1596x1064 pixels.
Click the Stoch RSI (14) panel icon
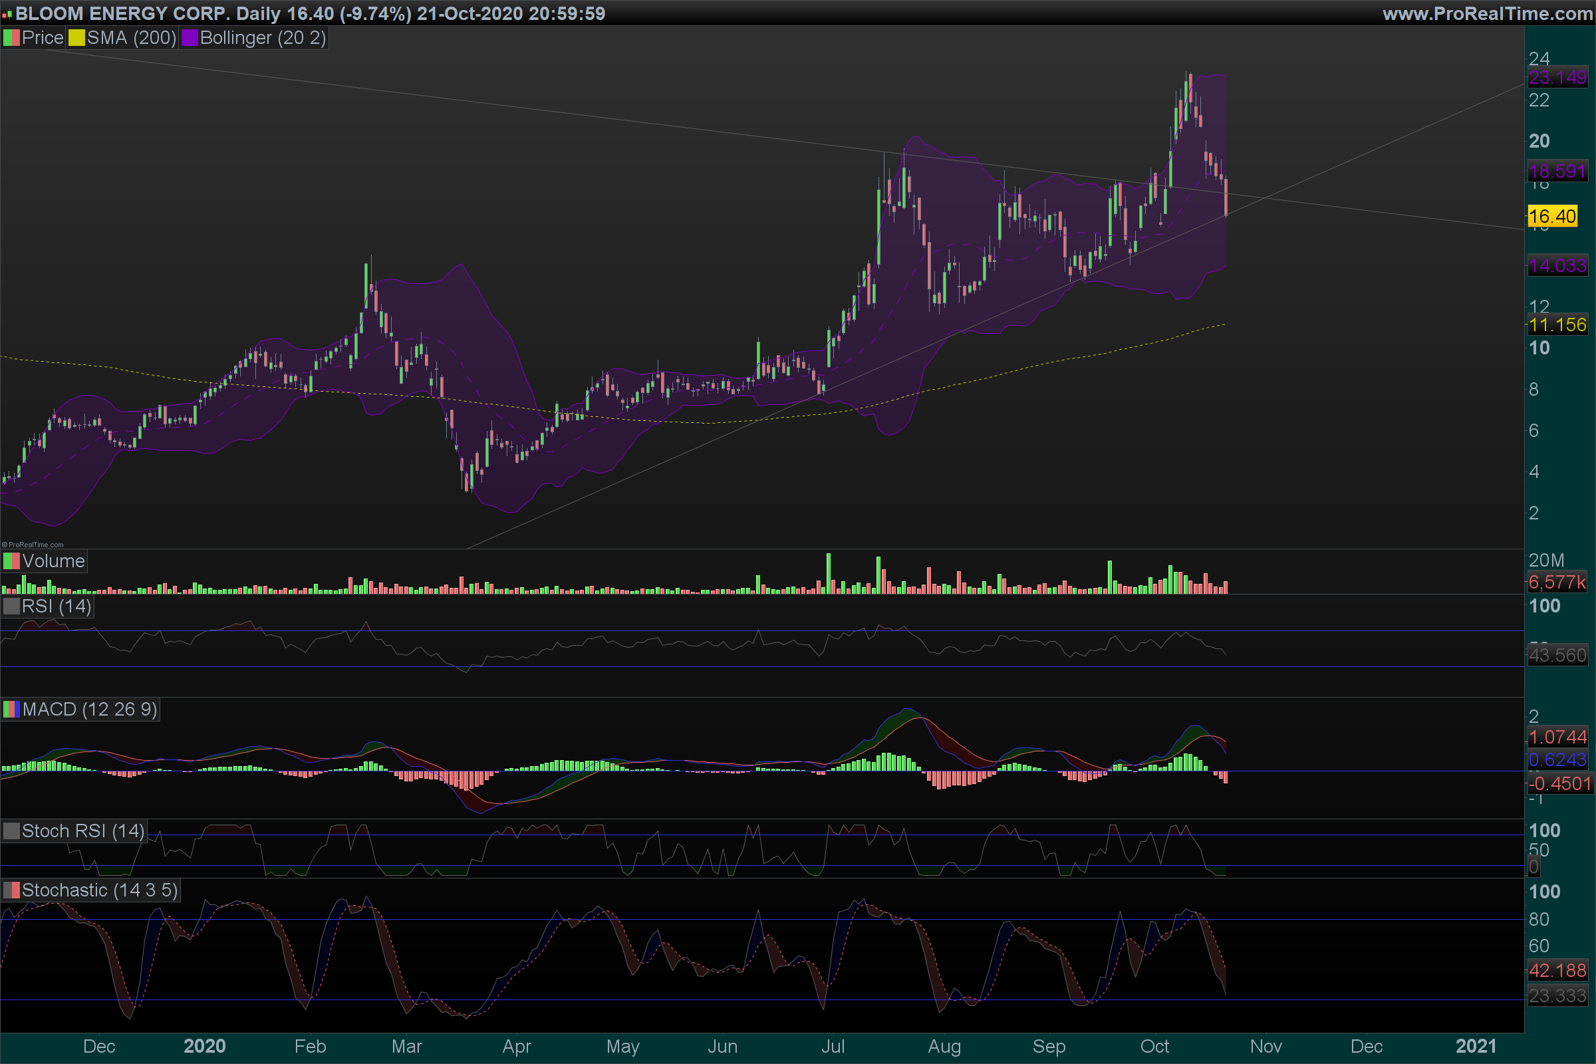point(11,831)
